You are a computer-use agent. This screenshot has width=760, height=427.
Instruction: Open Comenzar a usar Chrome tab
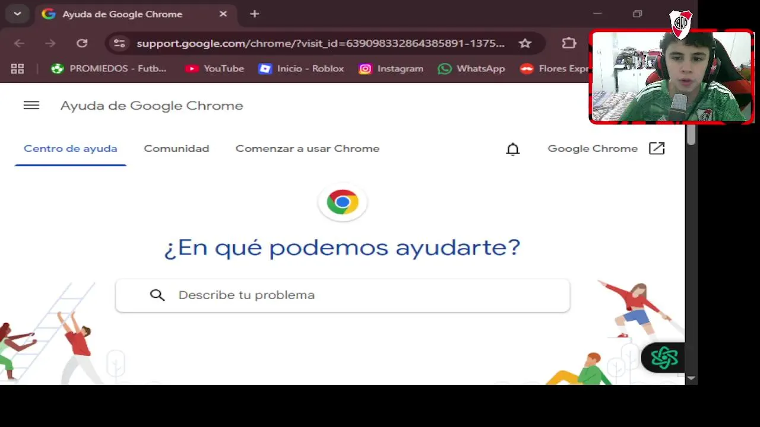click(308, 149)
